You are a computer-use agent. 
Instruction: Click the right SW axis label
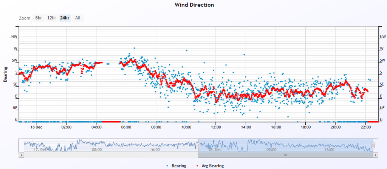pyautogui.click(x=382, y=61)
